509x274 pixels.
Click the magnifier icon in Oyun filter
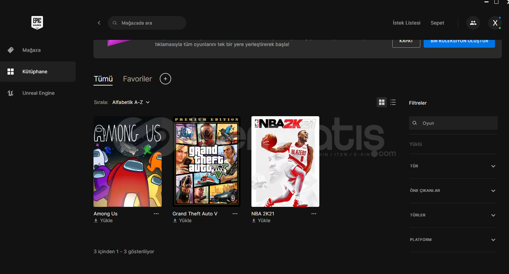point(415,123)
